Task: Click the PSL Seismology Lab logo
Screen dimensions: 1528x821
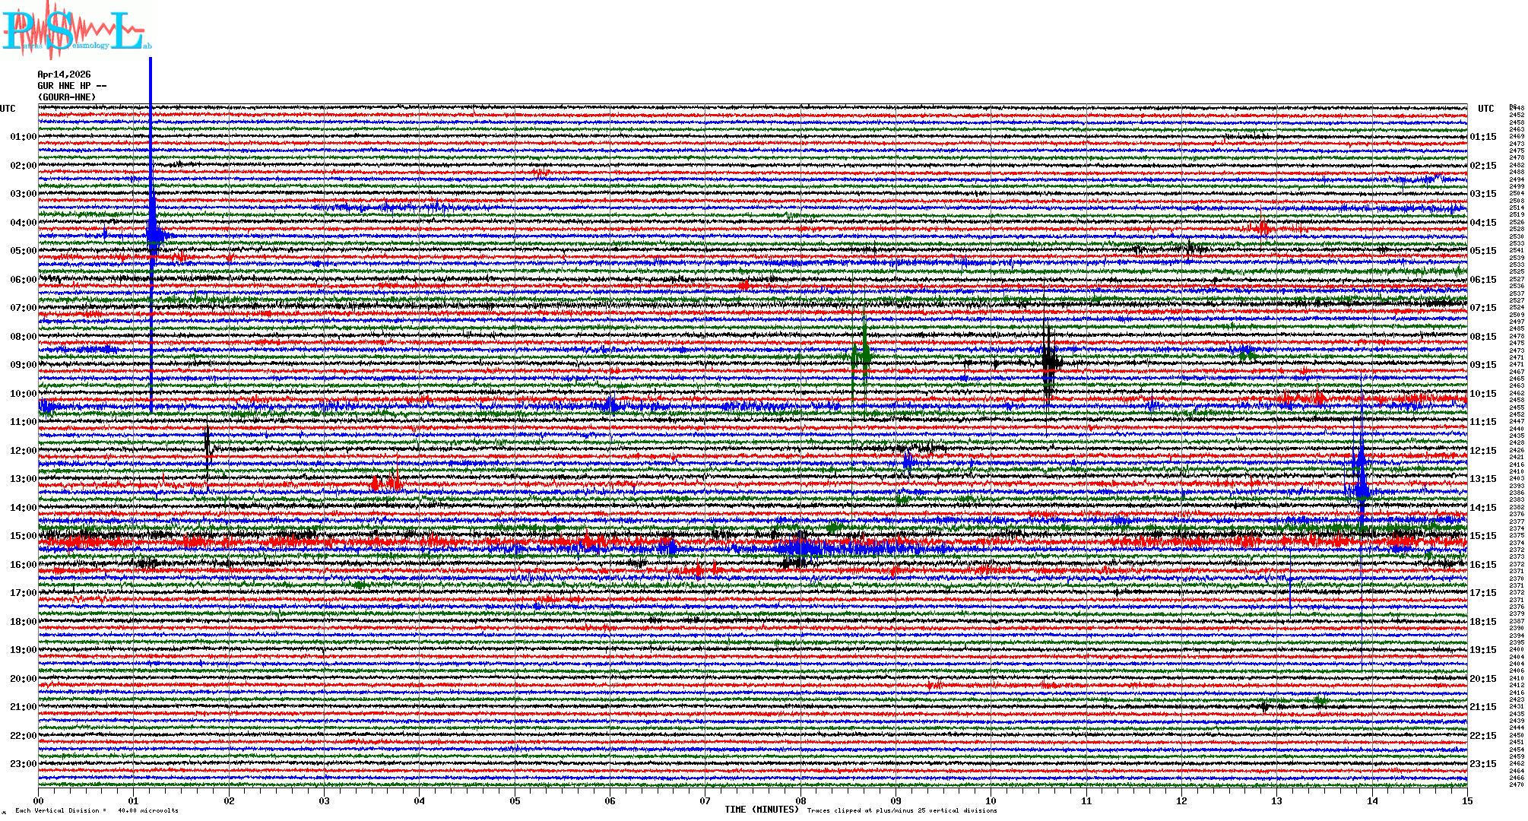Action: [x=76, y=30]
